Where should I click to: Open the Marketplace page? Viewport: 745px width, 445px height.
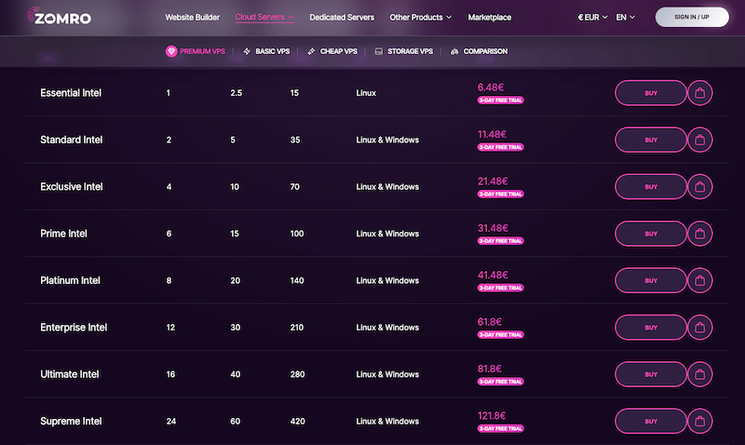[x=490, y=17]
